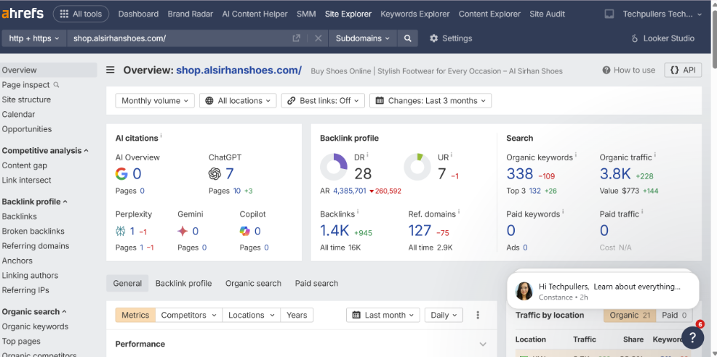717x357 pixels.
Task: Open Content Explorer
Action: (x=489, y=15)
